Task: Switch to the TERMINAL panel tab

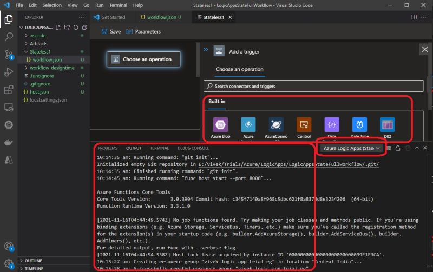Action: coord(159,148)
